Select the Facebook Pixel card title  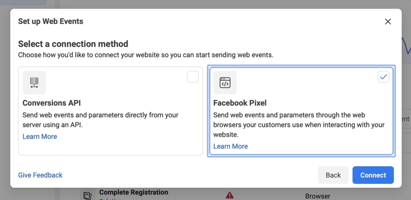[240, 103]
